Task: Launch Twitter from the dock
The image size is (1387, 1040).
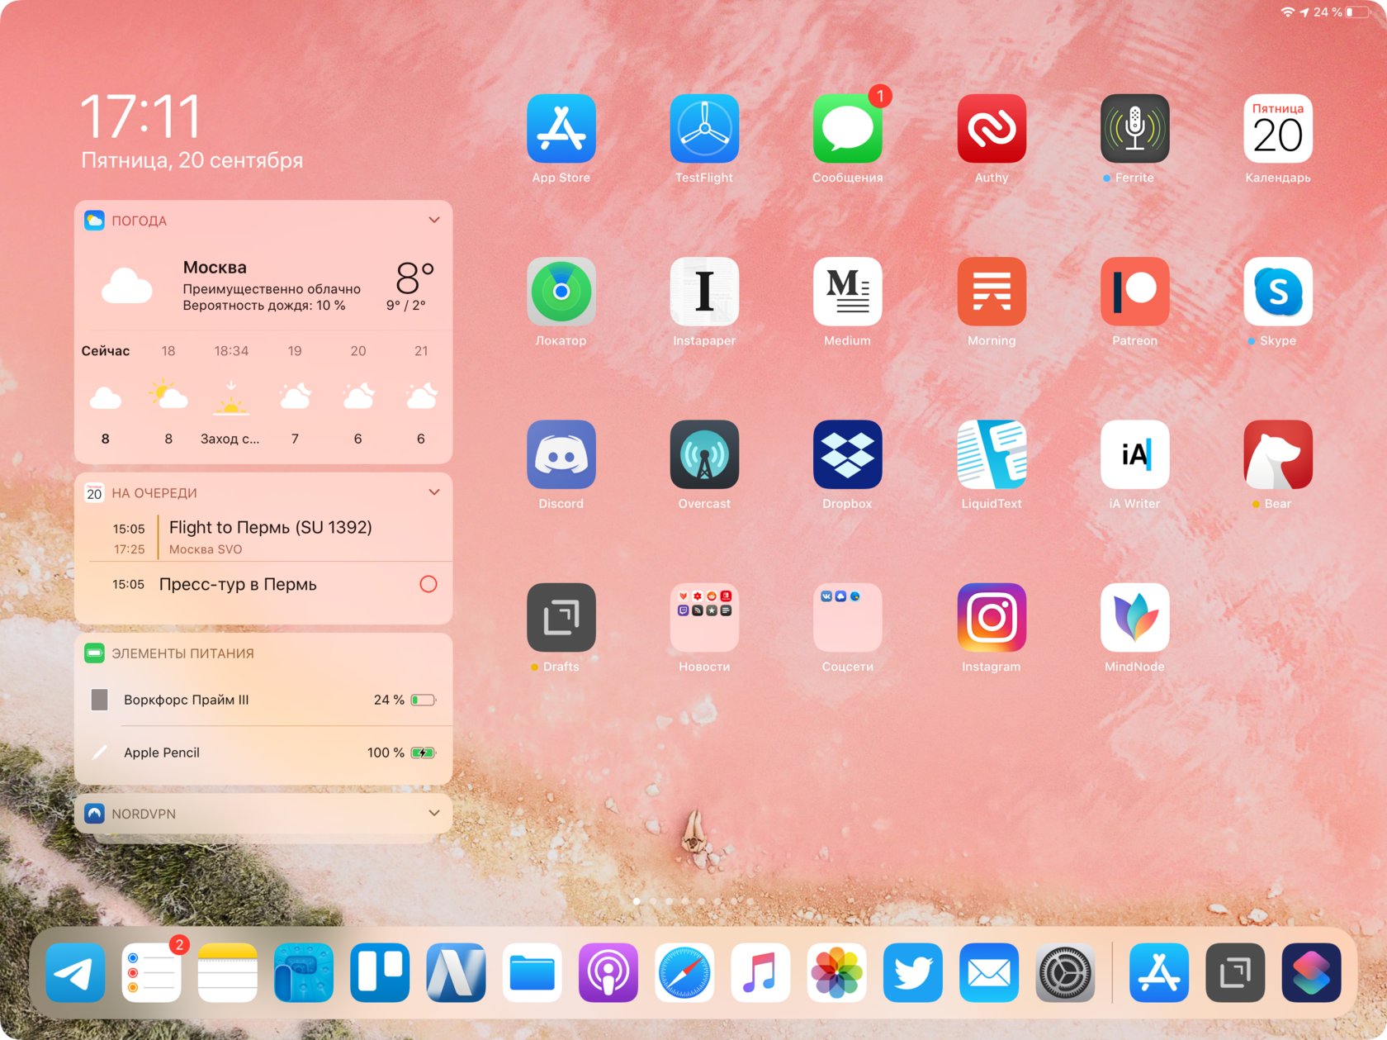Action: tap(913, 972)
